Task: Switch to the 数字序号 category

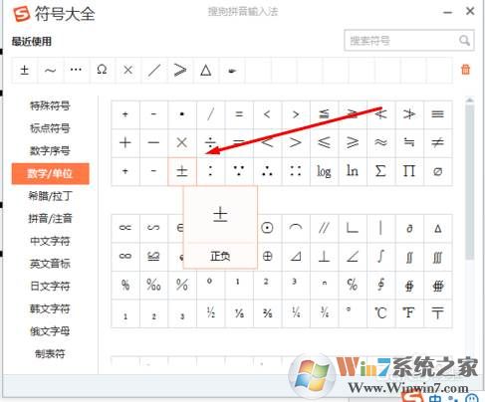Action: pyautogui.click(x=50, y=150)
